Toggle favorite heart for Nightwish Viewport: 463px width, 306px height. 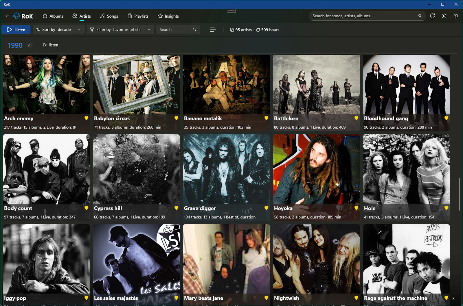pyautogui.click(x=356, y=298)
